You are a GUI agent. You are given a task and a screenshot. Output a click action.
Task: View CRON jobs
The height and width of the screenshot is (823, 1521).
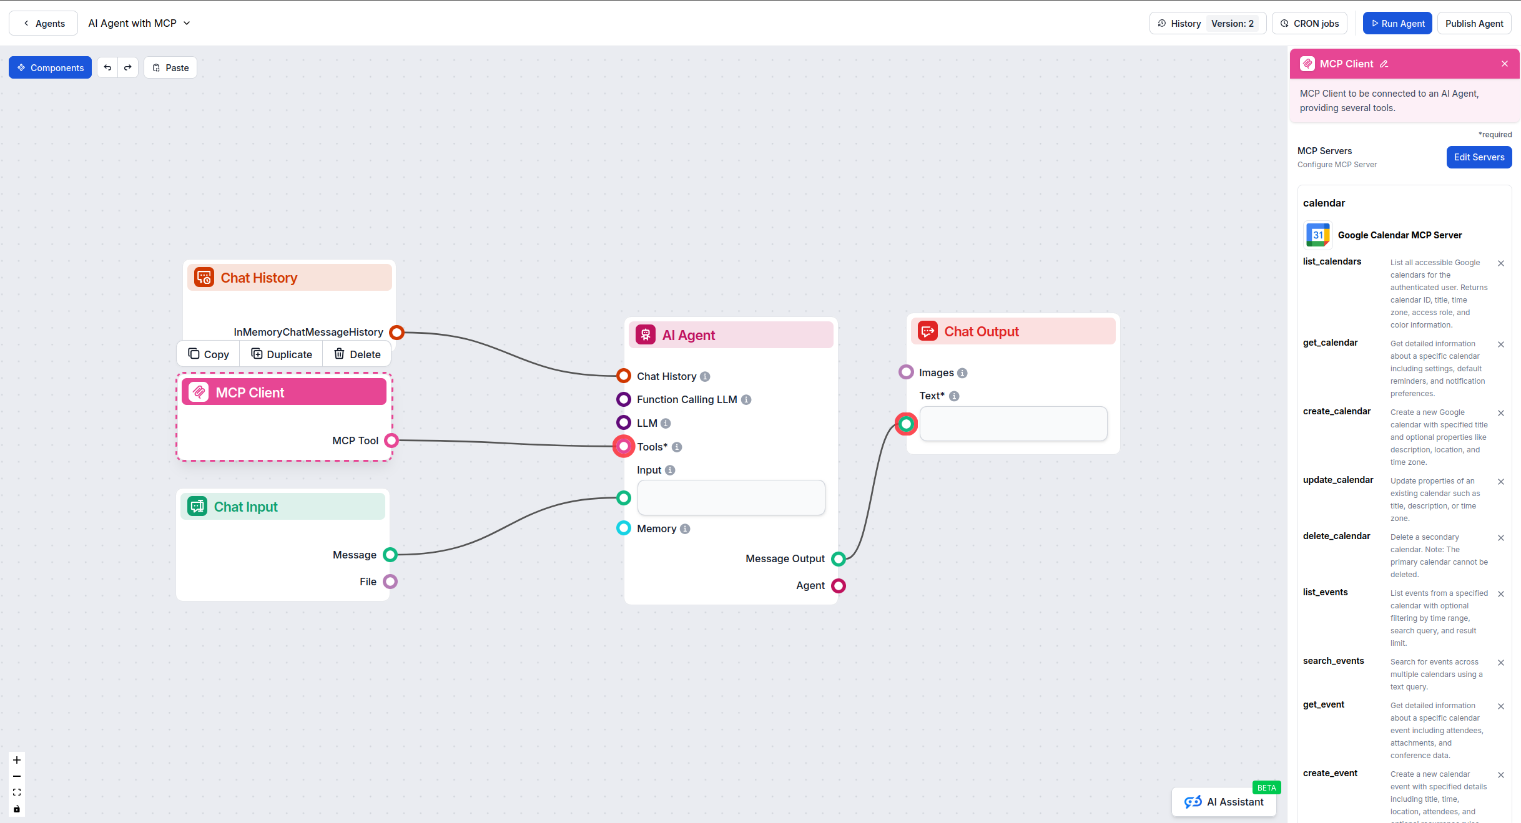click(1309, 23)
